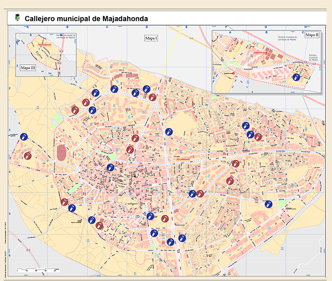Screen dimensions: 332x281
Task: Select red marker on the B2–B3 grid line
Action: 75,110
